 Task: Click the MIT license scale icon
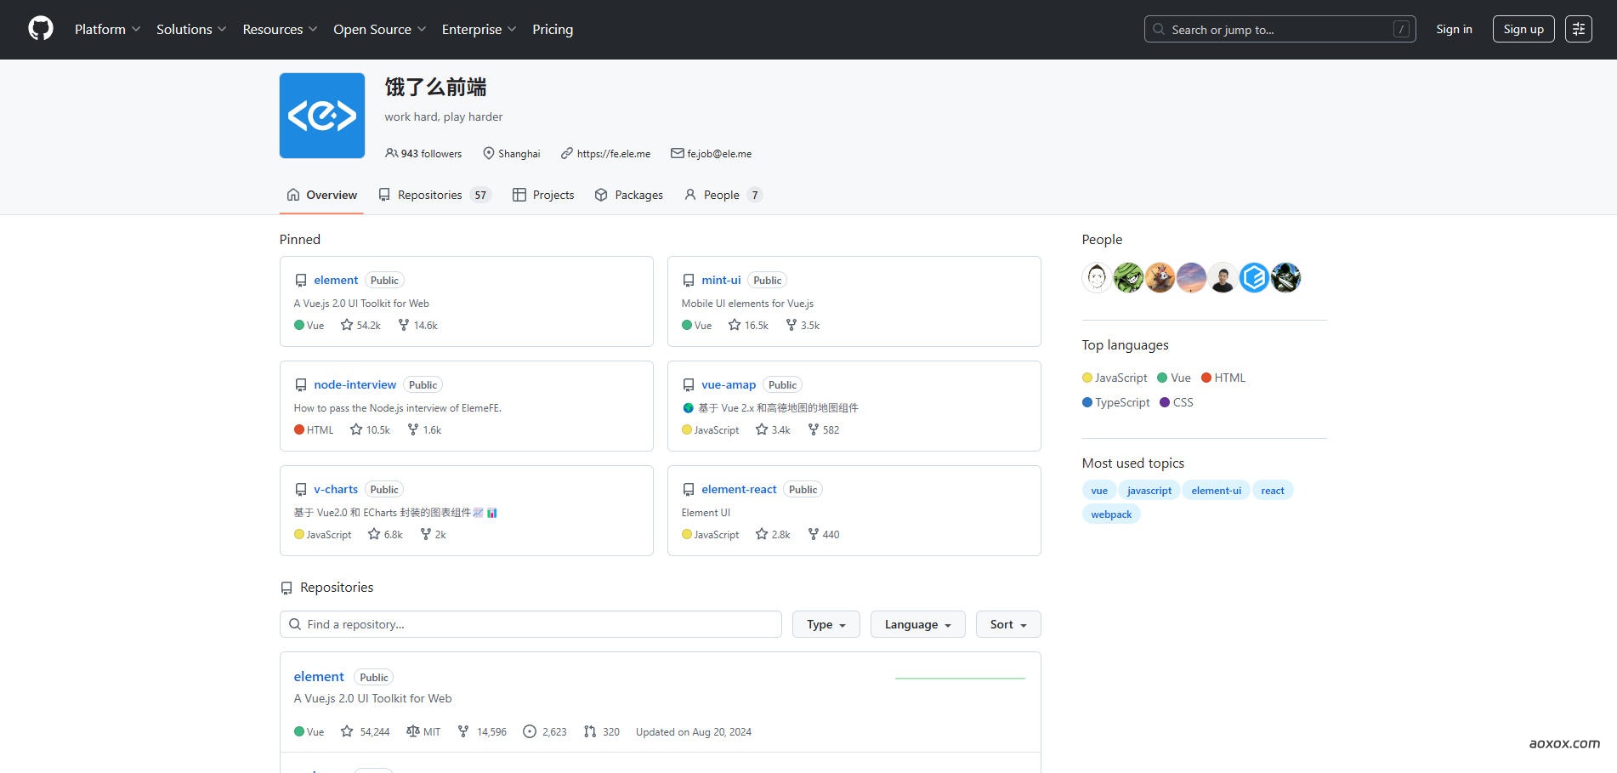coord(412,731)
